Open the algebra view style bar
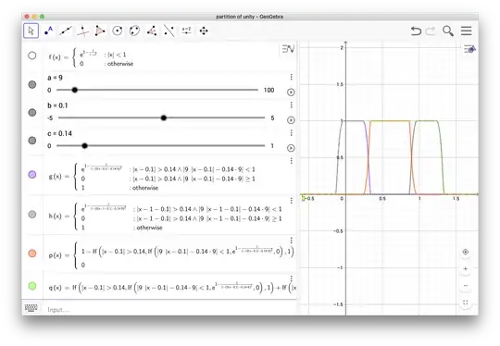This screenshot has height=346, width=500. (288, 49)
